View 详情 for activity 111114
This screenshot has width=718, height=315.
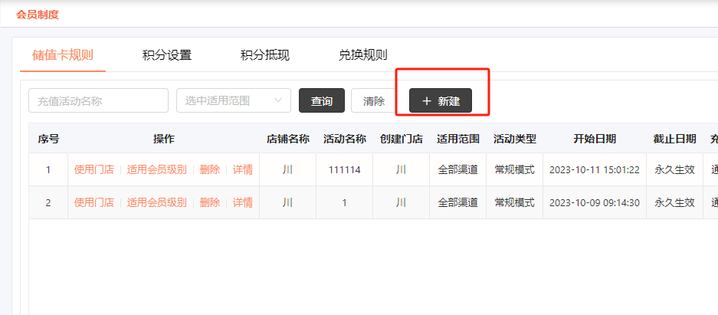click(243, 170)
